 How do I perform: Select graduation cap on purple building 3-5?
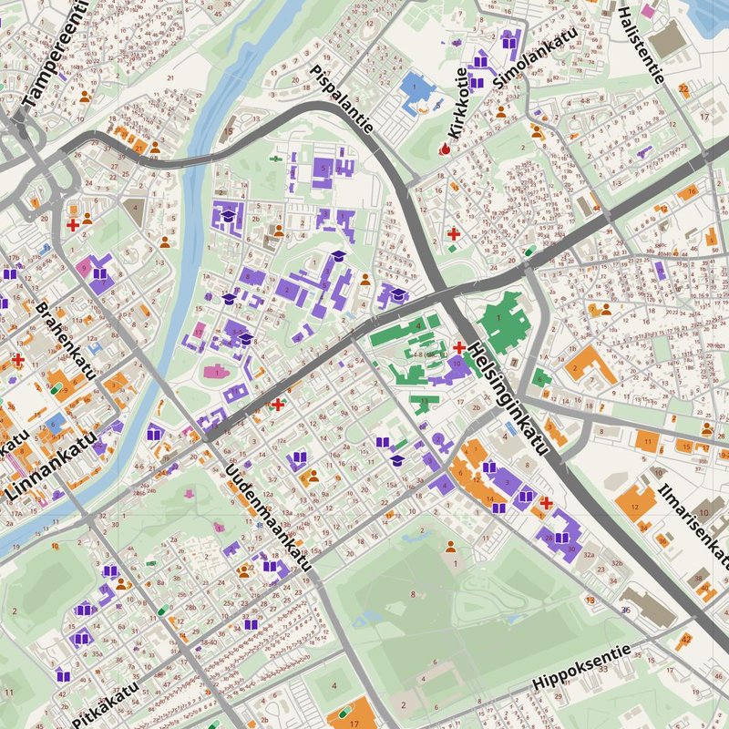[246, 339]
